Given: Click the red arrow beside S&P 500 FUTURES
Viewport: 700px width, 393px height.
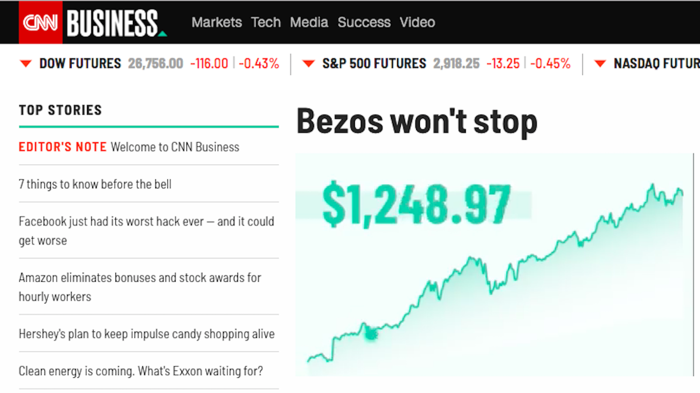Looking at the screenshot, I should click(x=308, y=63).
